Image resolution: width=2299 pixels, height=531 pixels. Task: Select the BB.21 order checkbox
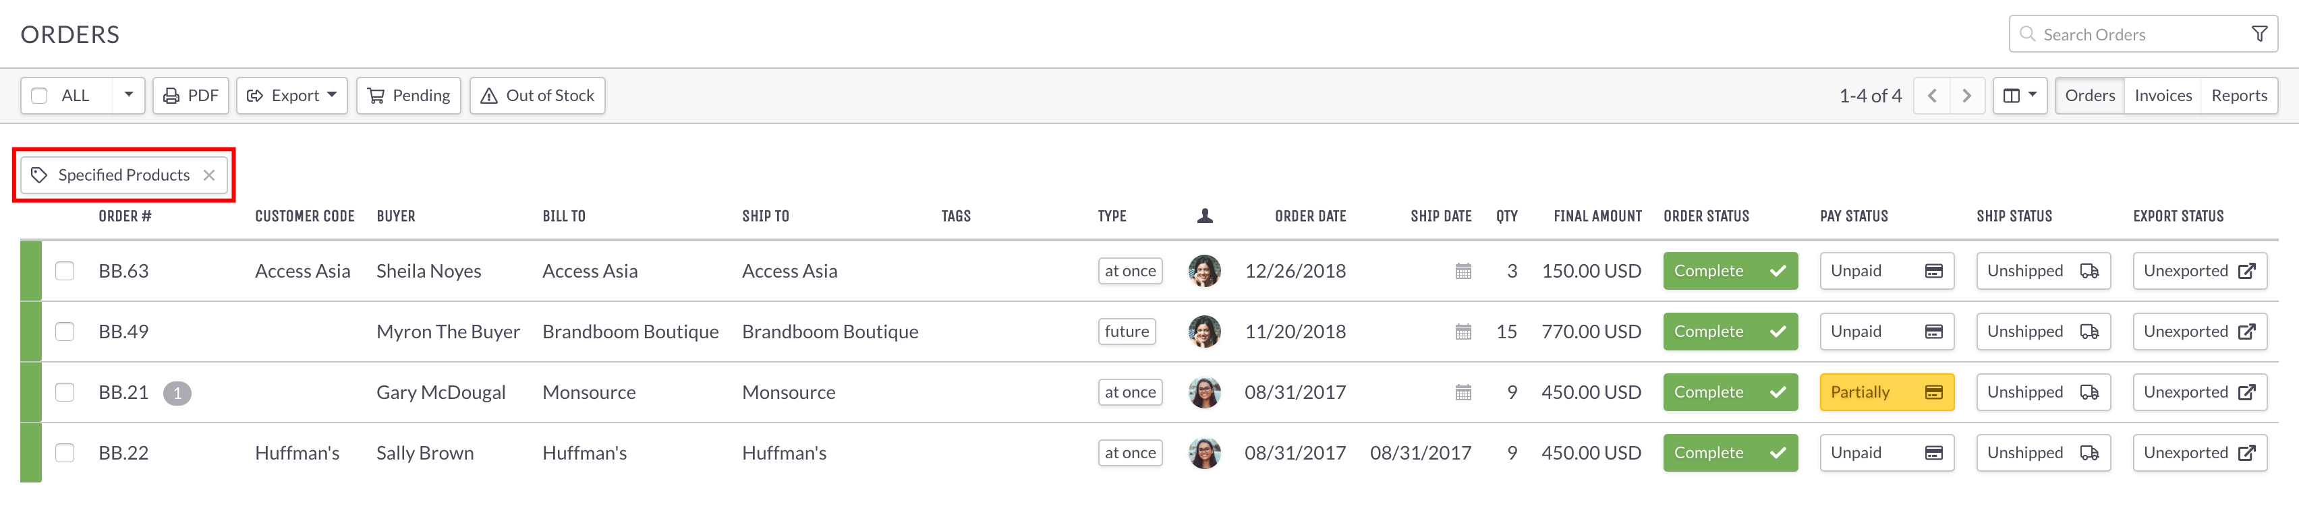(x=65, y=392)
